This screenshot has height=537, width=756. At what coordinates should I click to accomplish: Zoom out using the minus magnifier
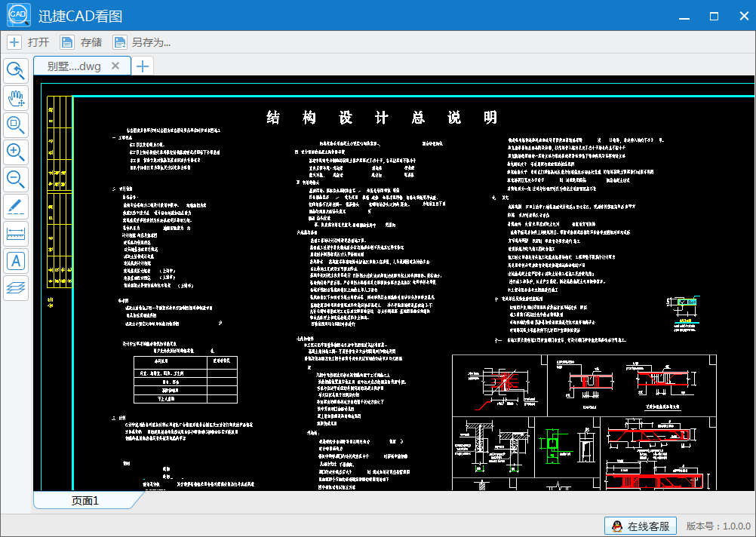point(16,180)
